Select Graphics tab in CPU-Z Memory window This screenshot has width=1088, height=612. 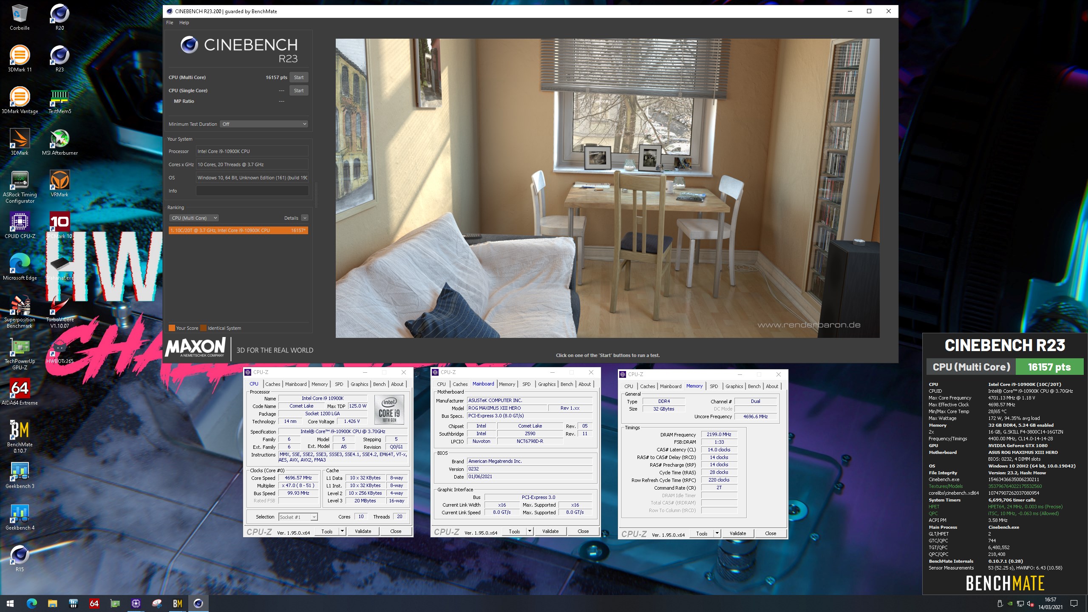click(x=734, y=386)
